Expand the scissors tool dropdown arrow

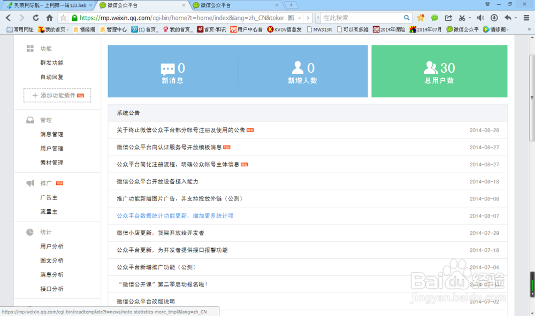470,18
